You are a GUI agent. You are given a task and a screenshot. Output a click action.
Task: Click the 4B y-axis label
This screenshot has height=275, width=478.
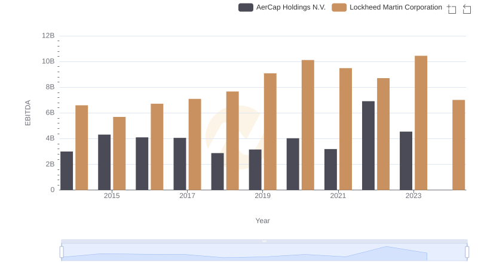click(x=50, y=138)
